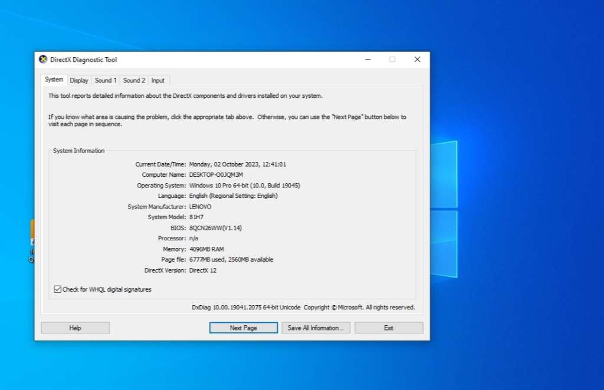This screenshot has height=390, width=604.
Task: Click Save All Information button
Action: coord(316,327)
